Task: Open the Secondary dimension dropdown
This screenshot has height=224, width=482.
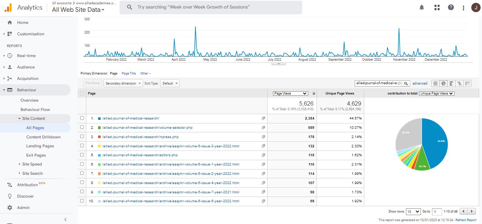Action: (123, 83)
